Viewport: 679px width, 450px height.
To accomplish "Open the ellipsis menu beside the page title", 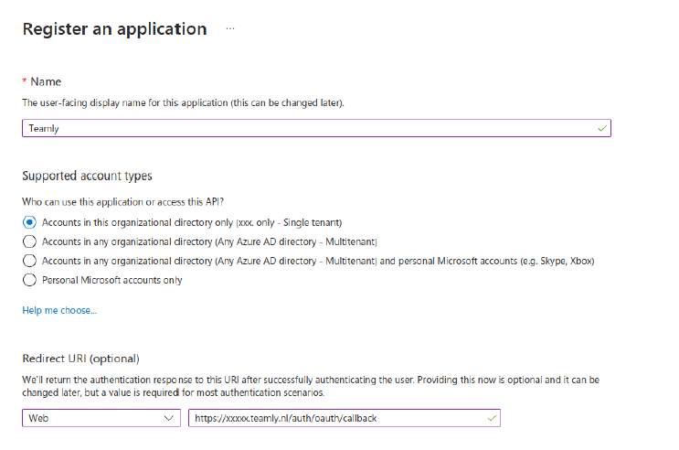I will (x=230, y=28).
